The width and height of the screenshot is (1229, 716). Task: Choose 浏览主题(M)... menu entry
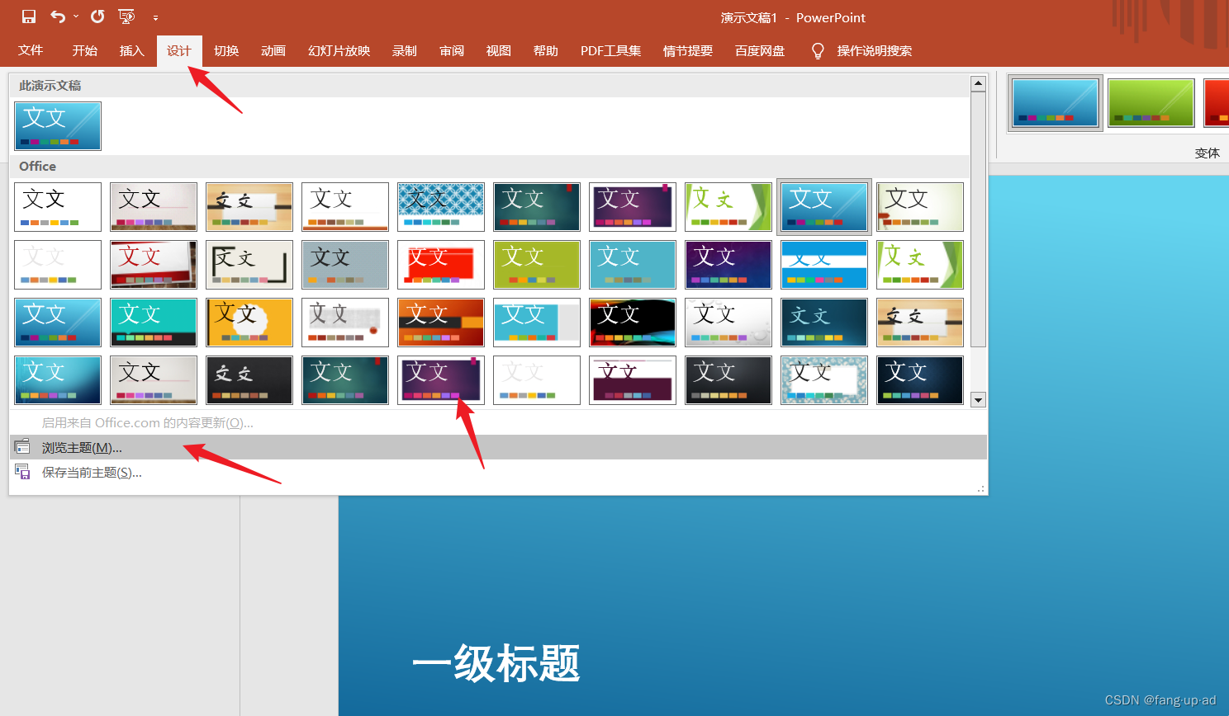498,447
